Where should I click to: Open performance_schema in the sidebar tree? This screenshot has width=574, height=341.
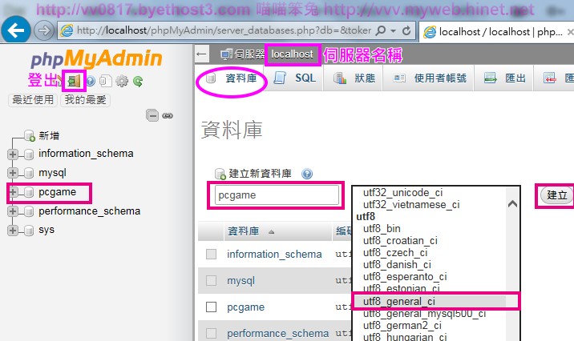pyautogui.click(x=89, y=211)
